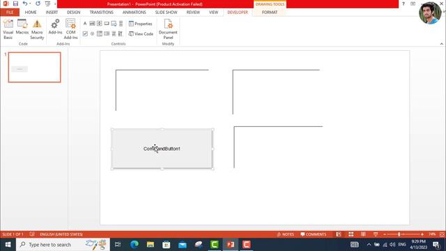
Task: Switch to the SLIDE SHOW tab
Action: tap(166, 13)
